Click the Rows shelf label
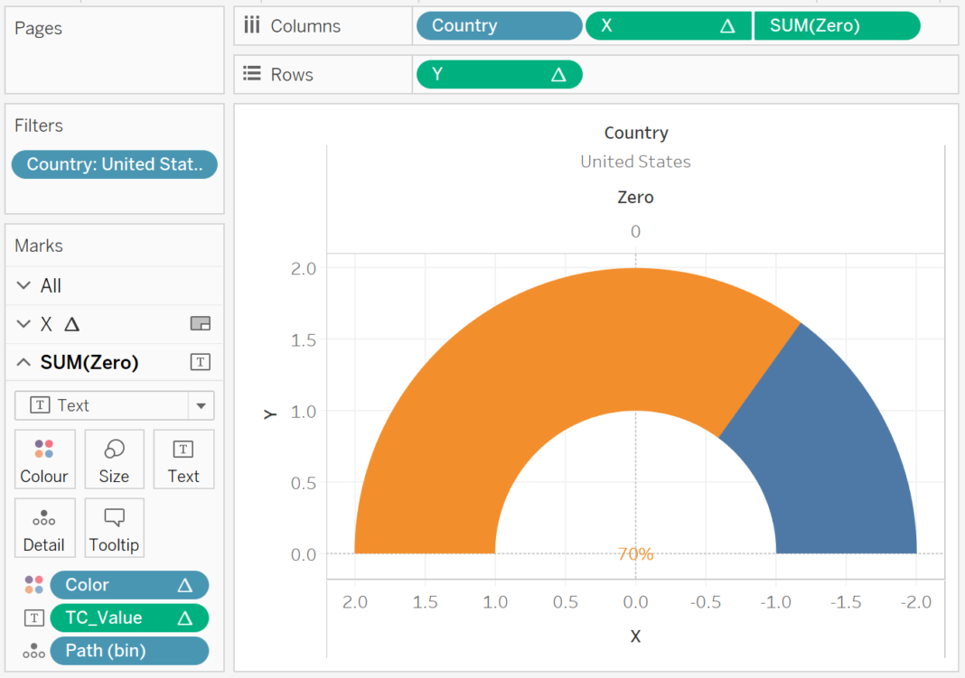This screenshot has width=965, height=678. point(292,74)
